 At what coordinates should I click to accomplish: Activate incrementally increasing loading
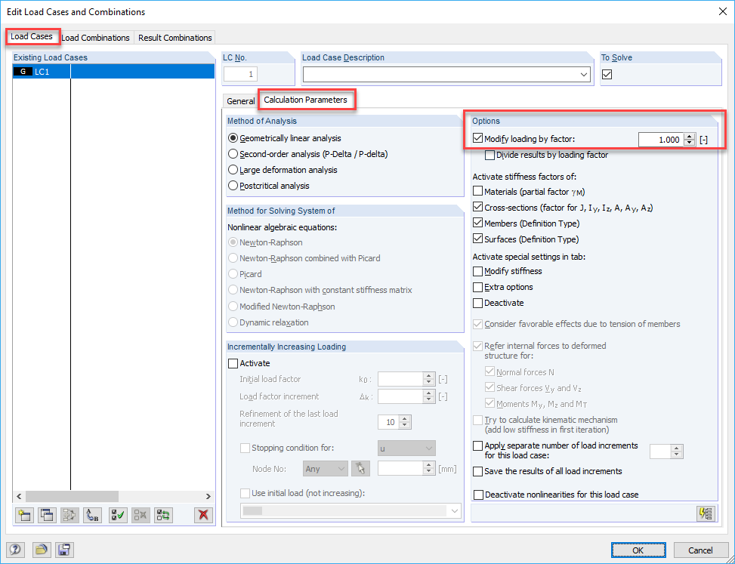(x=233, y=363)
